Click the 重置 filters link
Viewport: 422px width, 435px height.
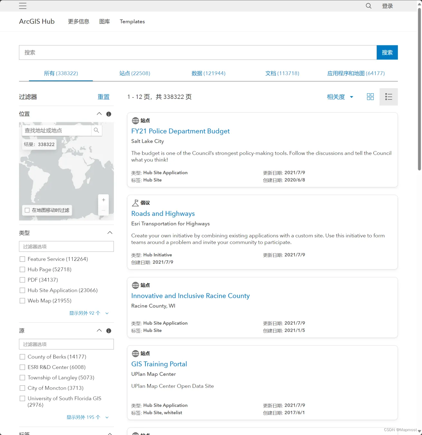pyautogui.click(x=104, y=97)
